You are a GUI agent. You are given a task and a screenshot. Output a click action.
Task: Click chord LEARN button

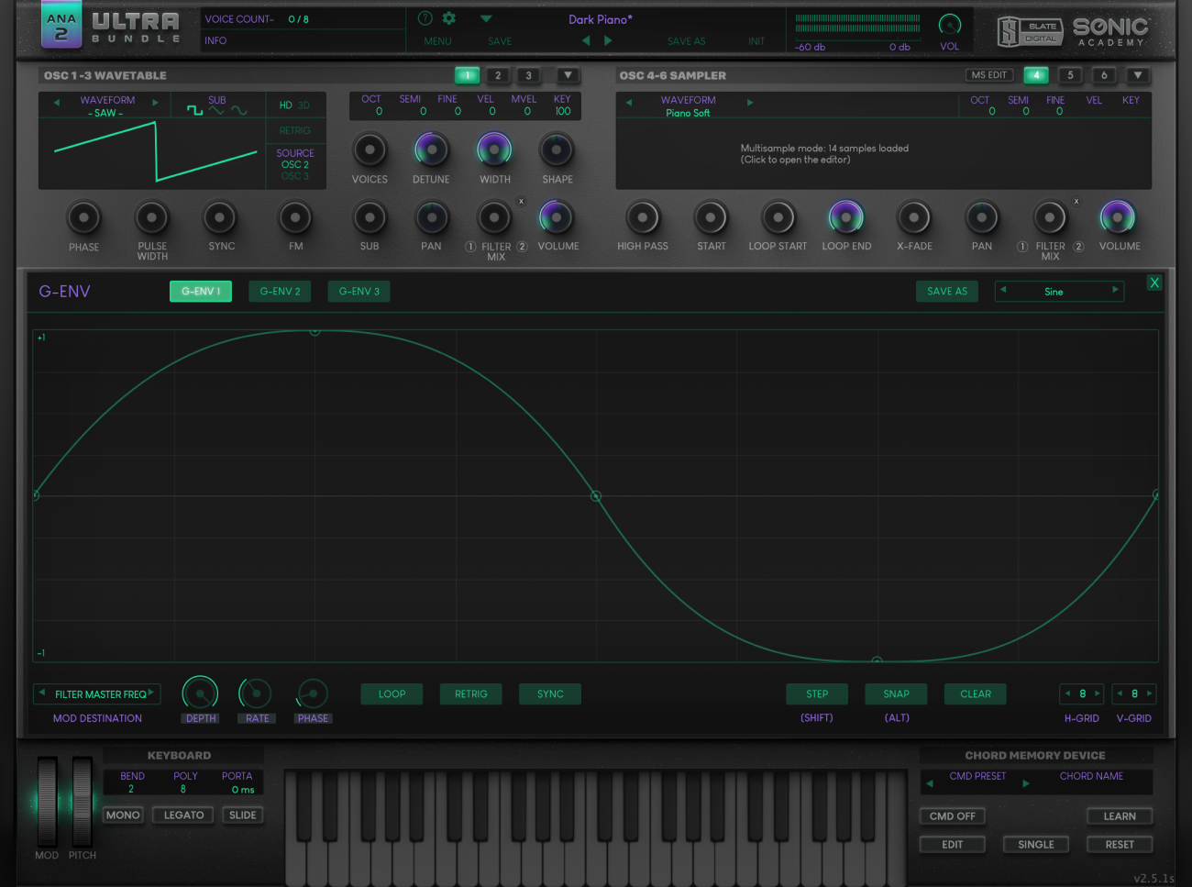click(x=1120, y=816)
